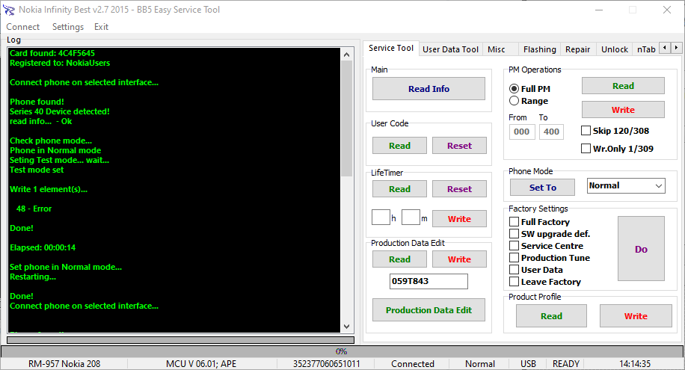
Task: Click the MCU V 06.01; APE status
Action: point(201,364)
